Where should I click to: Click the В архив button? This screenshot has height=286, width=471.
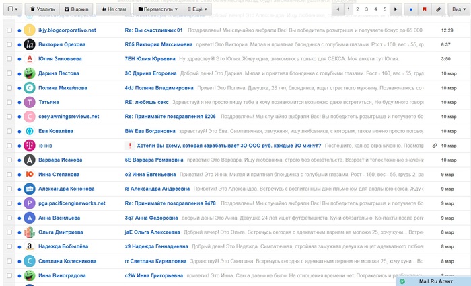point(76,10)
